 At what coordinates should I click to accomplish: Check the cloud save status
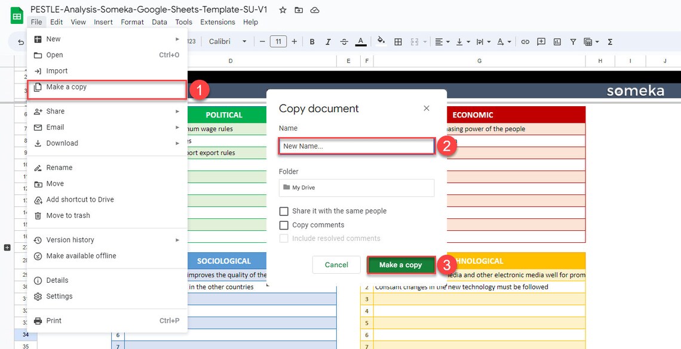coord(314,10)
